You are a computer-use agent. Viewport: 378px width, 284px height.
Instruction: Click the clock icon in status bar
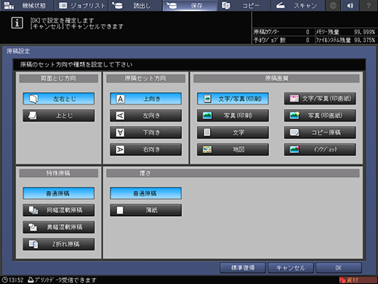pyautogui.click(x=4, y=280)
